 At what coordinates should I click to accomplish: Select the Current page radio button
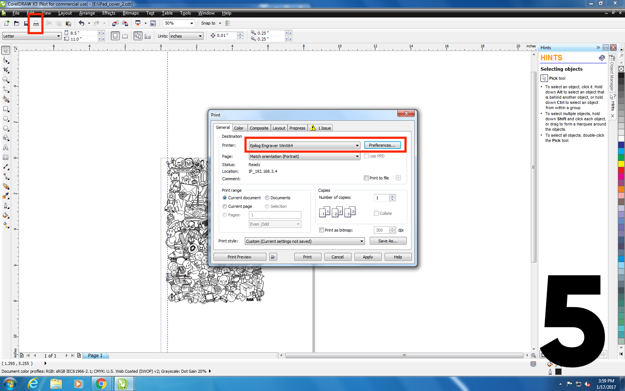(225, 206)
